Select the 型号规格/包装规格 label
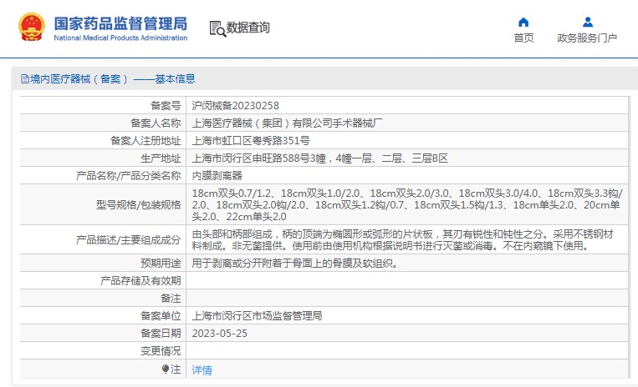 coord(138,205)
